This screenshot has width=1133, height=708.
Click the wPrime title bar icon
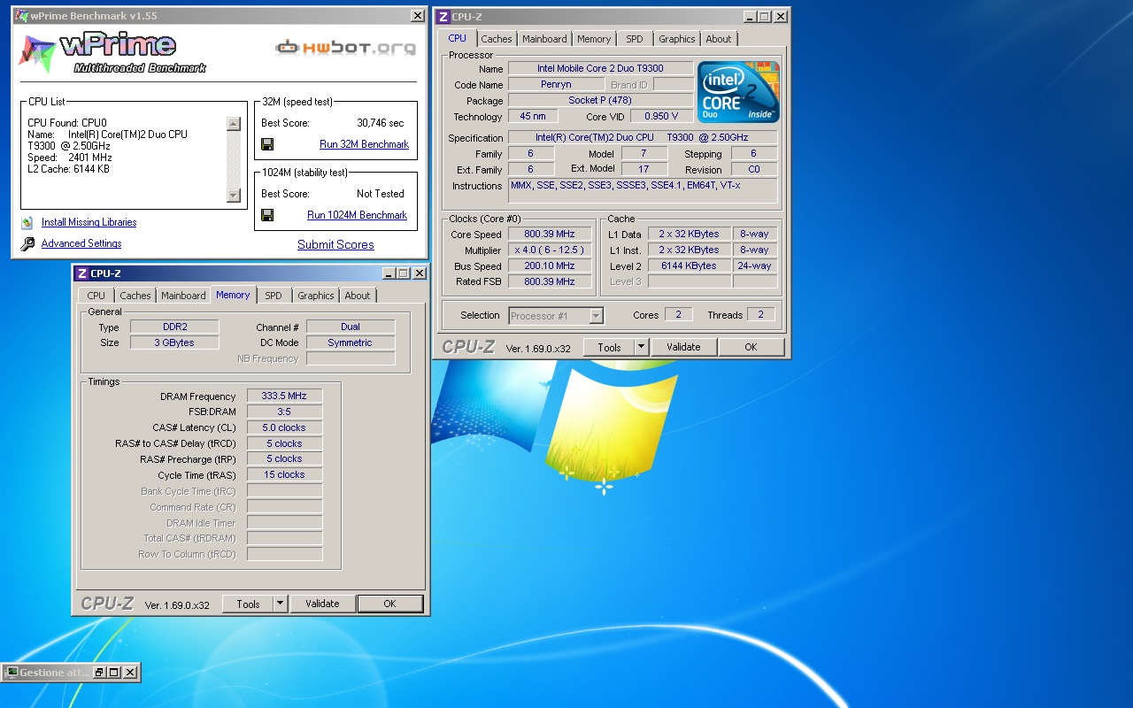tap(21, 16)
